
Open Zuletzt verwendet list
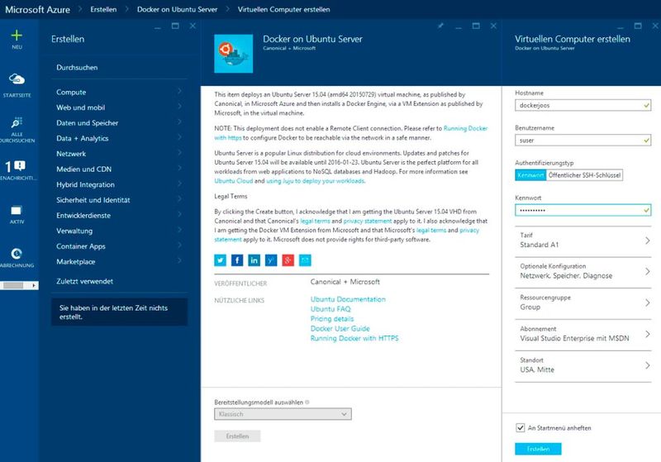point(85,281)
